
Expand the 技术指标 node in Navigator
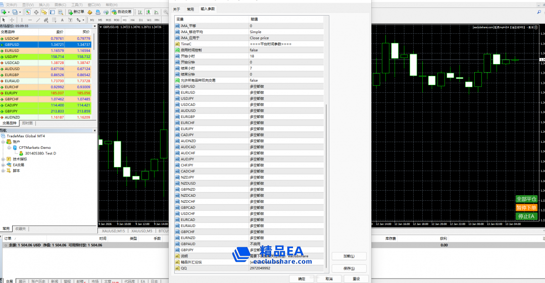3,159
